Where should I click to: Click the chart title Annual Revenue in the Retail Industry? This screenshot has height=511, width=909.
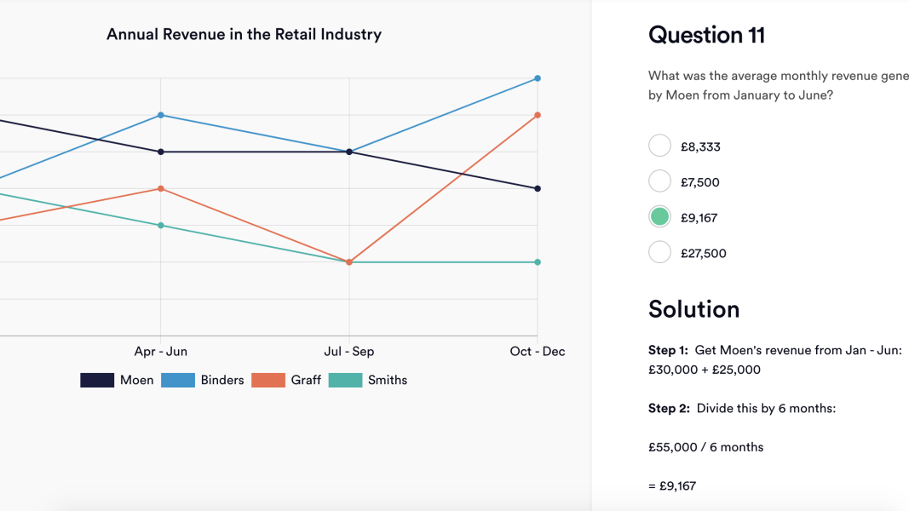click(x=244, y=34)
